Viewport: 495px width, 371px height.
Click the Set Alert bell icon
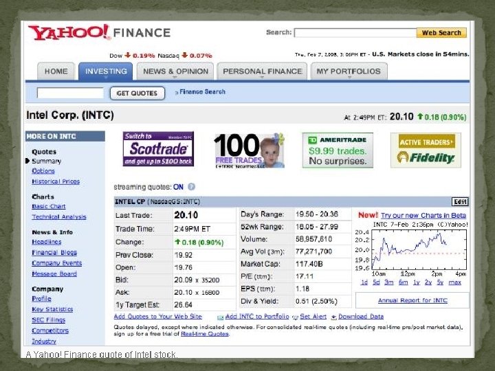296,317
